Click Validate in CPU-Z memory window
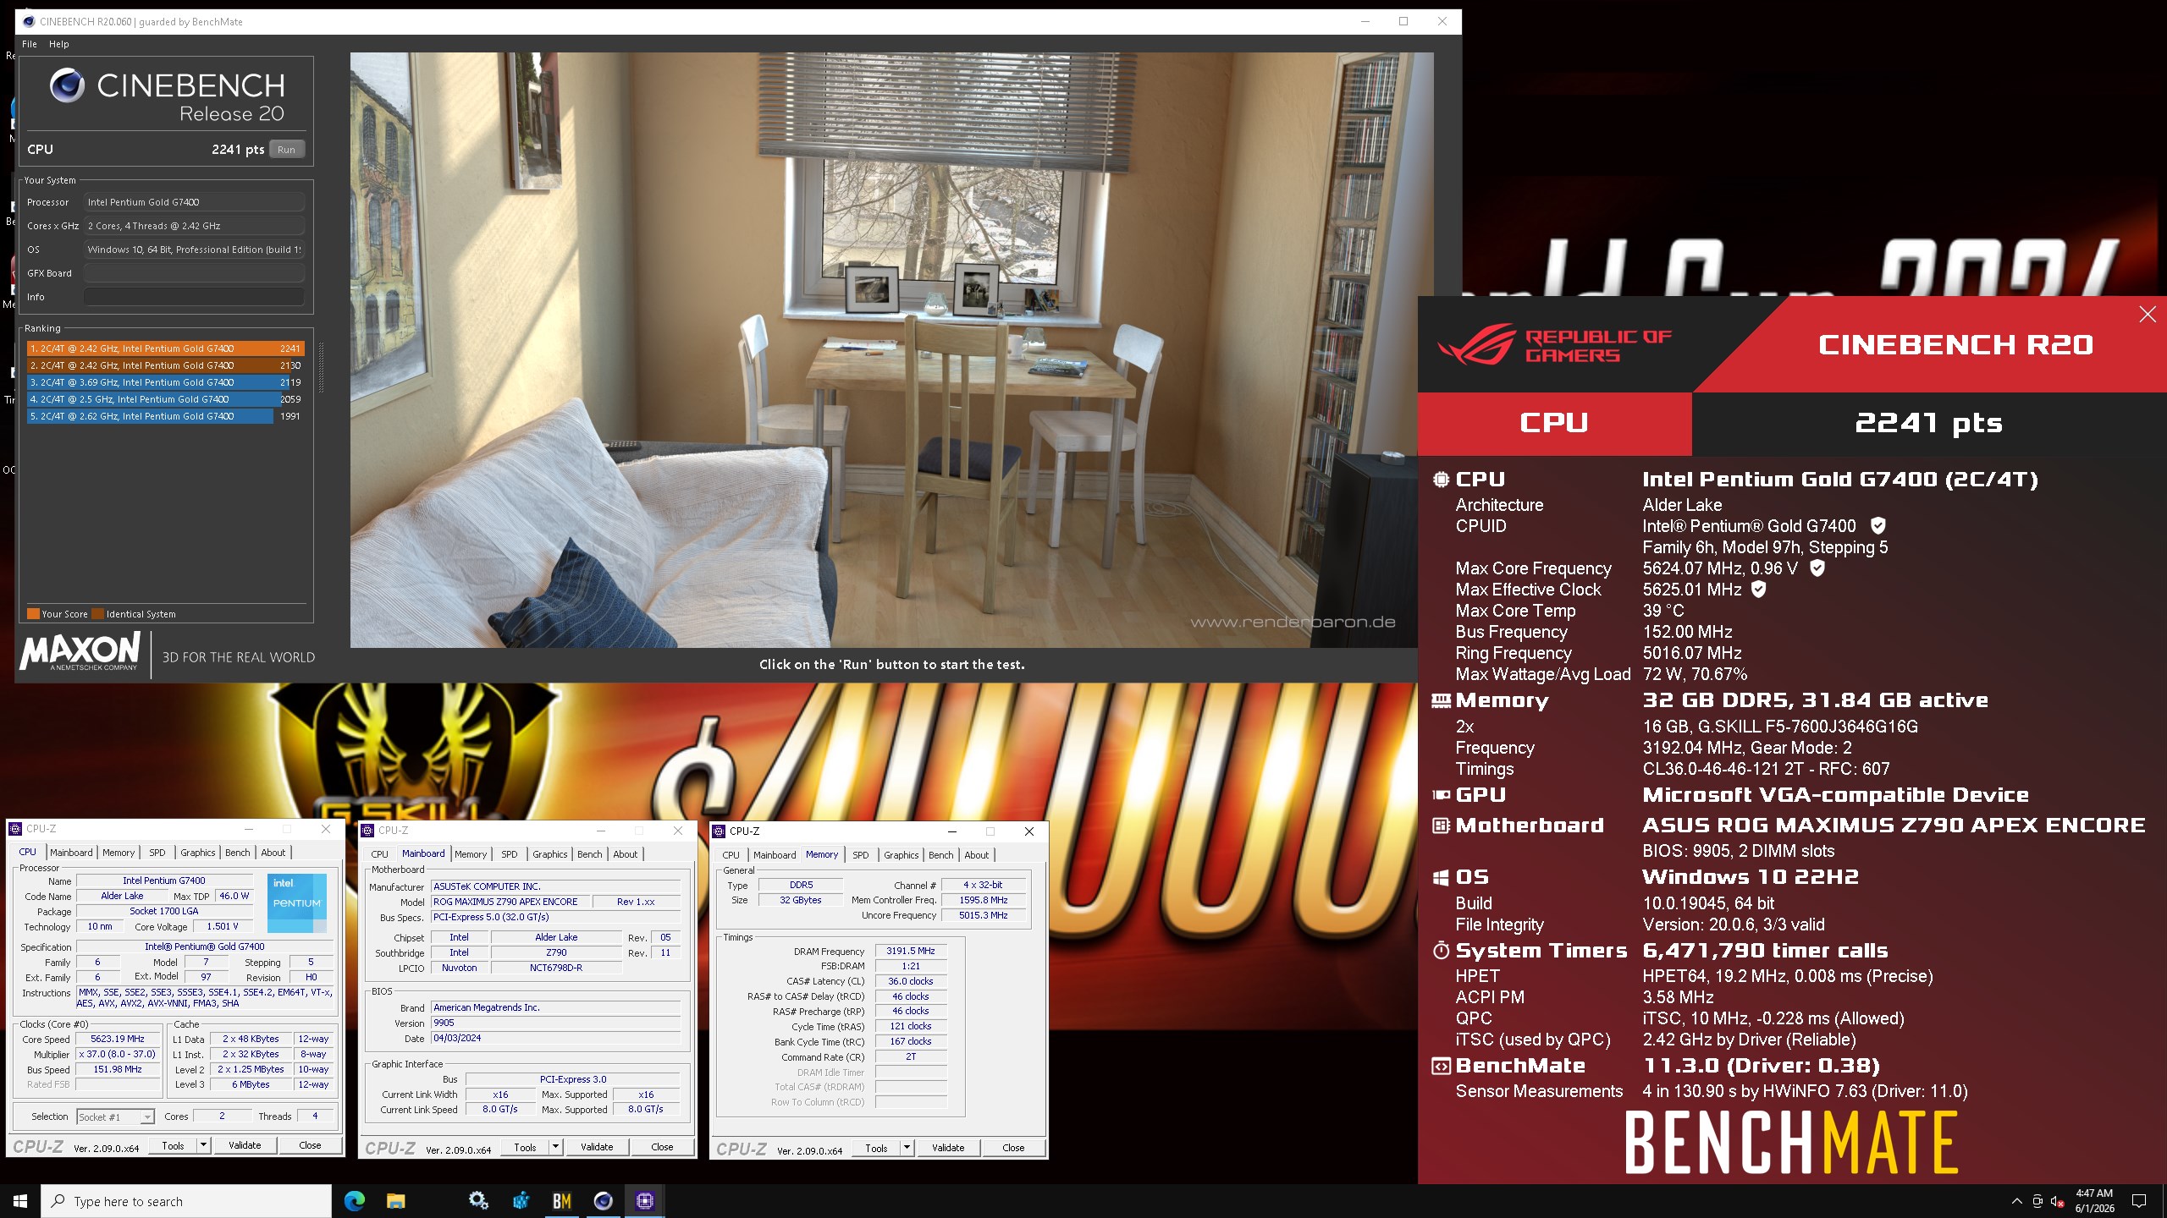Viewport: 2167px width, 1218px height. coord(948,1148)
